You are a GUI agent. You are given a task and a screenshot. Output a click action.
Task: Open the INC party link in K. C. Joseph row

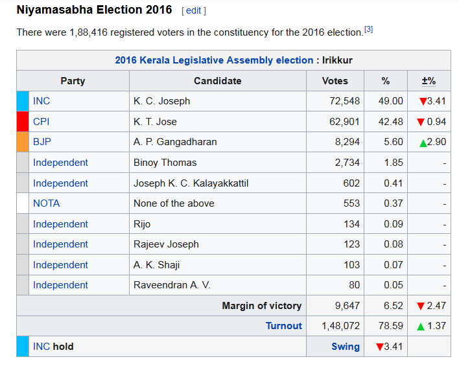tap(41, 101)
